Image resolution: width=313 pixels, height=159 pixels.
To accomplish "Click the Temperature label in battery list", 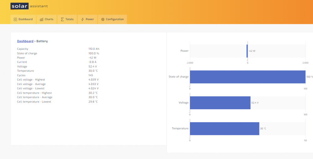I will [x=25, y=71].
